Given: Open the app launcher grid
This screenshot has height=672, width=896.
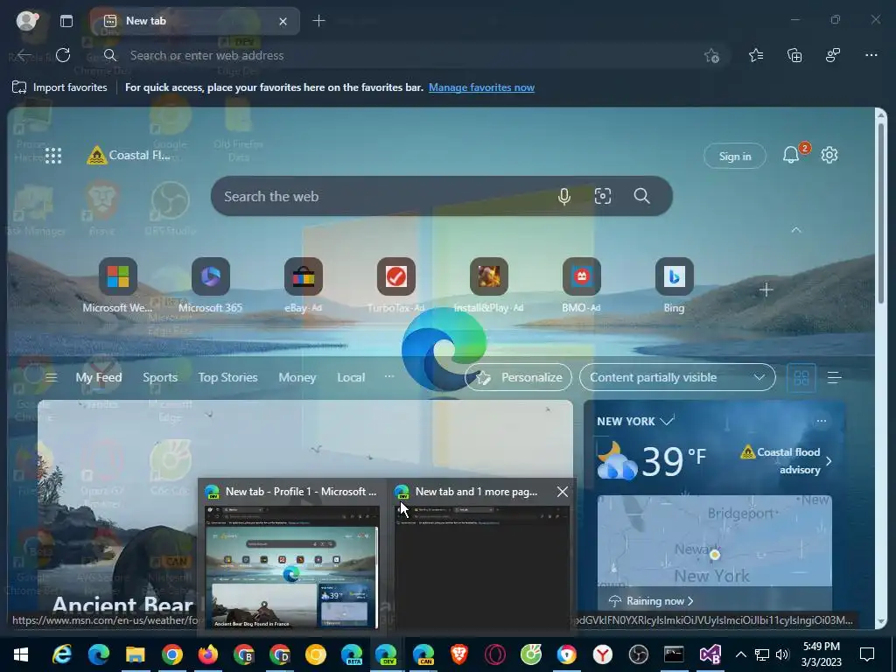Looking at the screenshot, I should [53, 156].
